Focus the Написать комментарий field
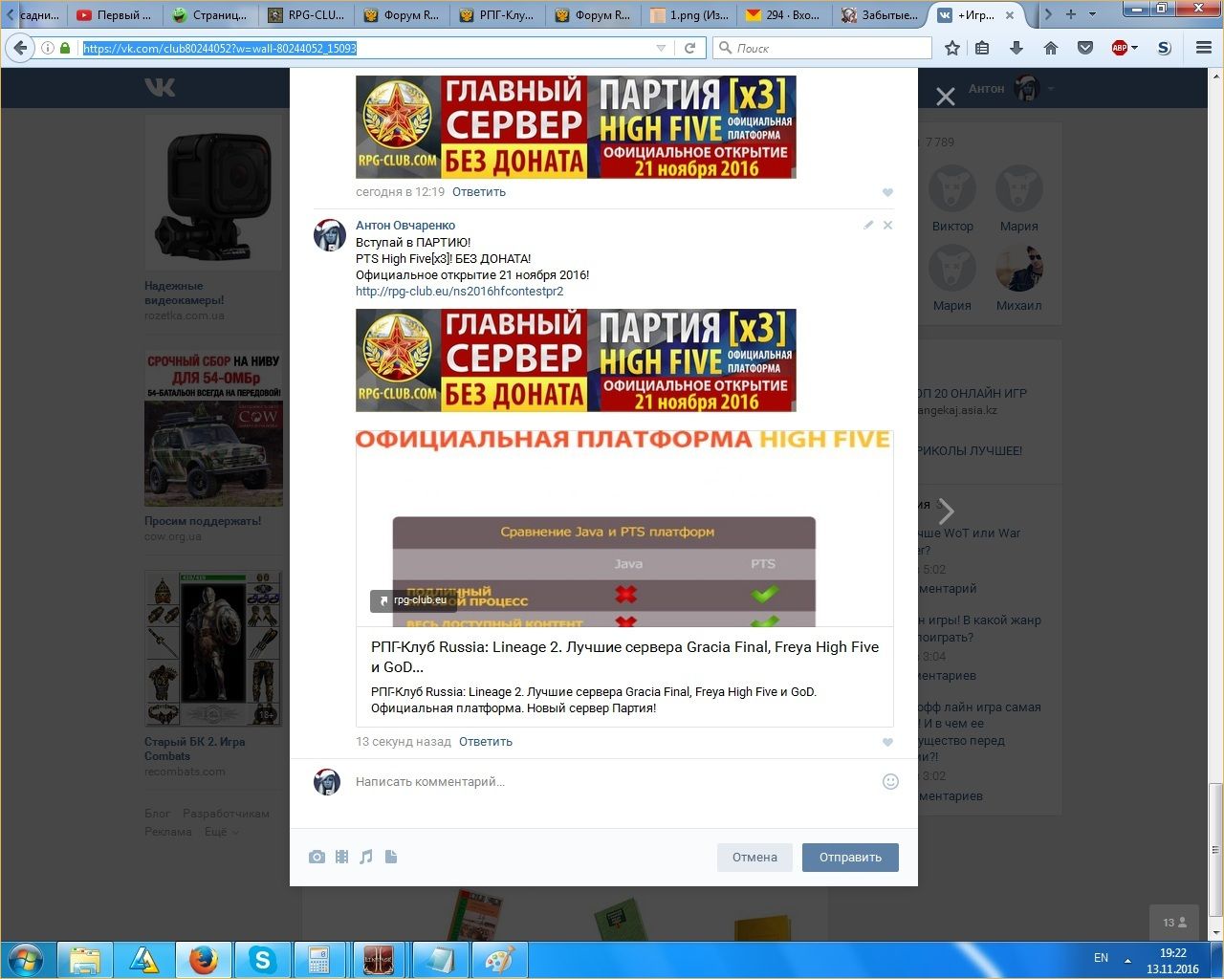 pos(612,782)
